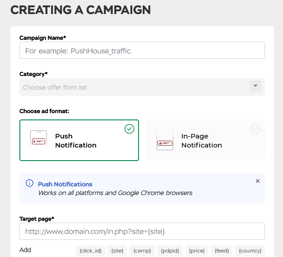Add the {click_id} macro tag

coord(91,251)
